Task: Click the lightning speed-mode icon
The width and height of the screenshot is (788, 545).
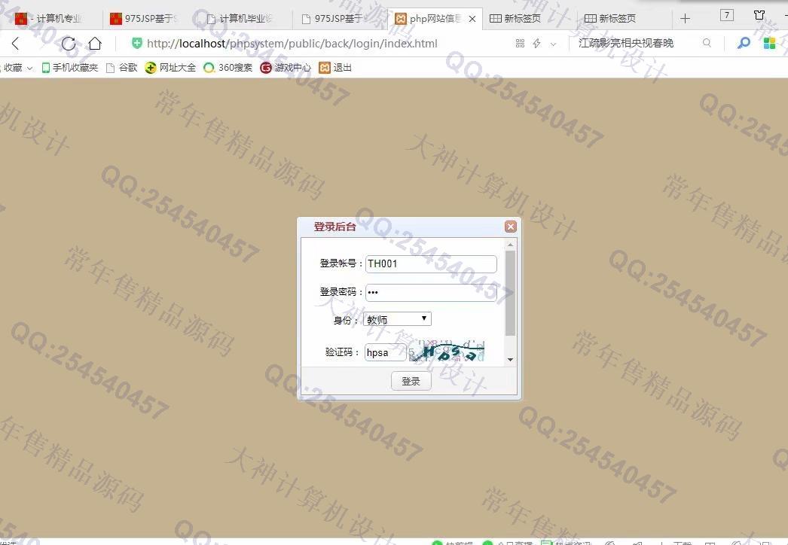Action: tap(536, 44)
